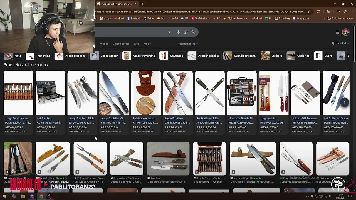This screenshot has width=356, height=200.
Task: Filter images by Stolberg chip
Action: click(x=272, y=56)
